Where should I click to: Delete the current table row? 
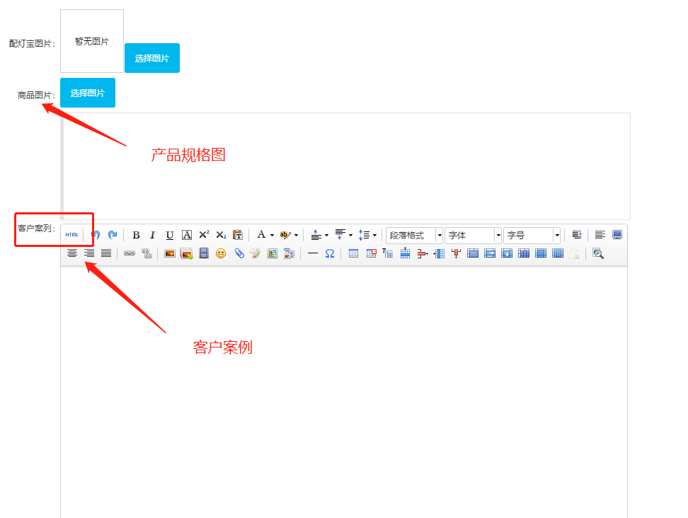click(422, 253)
